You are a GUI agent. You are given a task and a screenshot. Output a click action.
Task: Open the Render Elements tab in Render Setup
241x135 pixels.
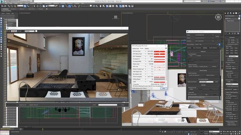click(x=213, y=48)
